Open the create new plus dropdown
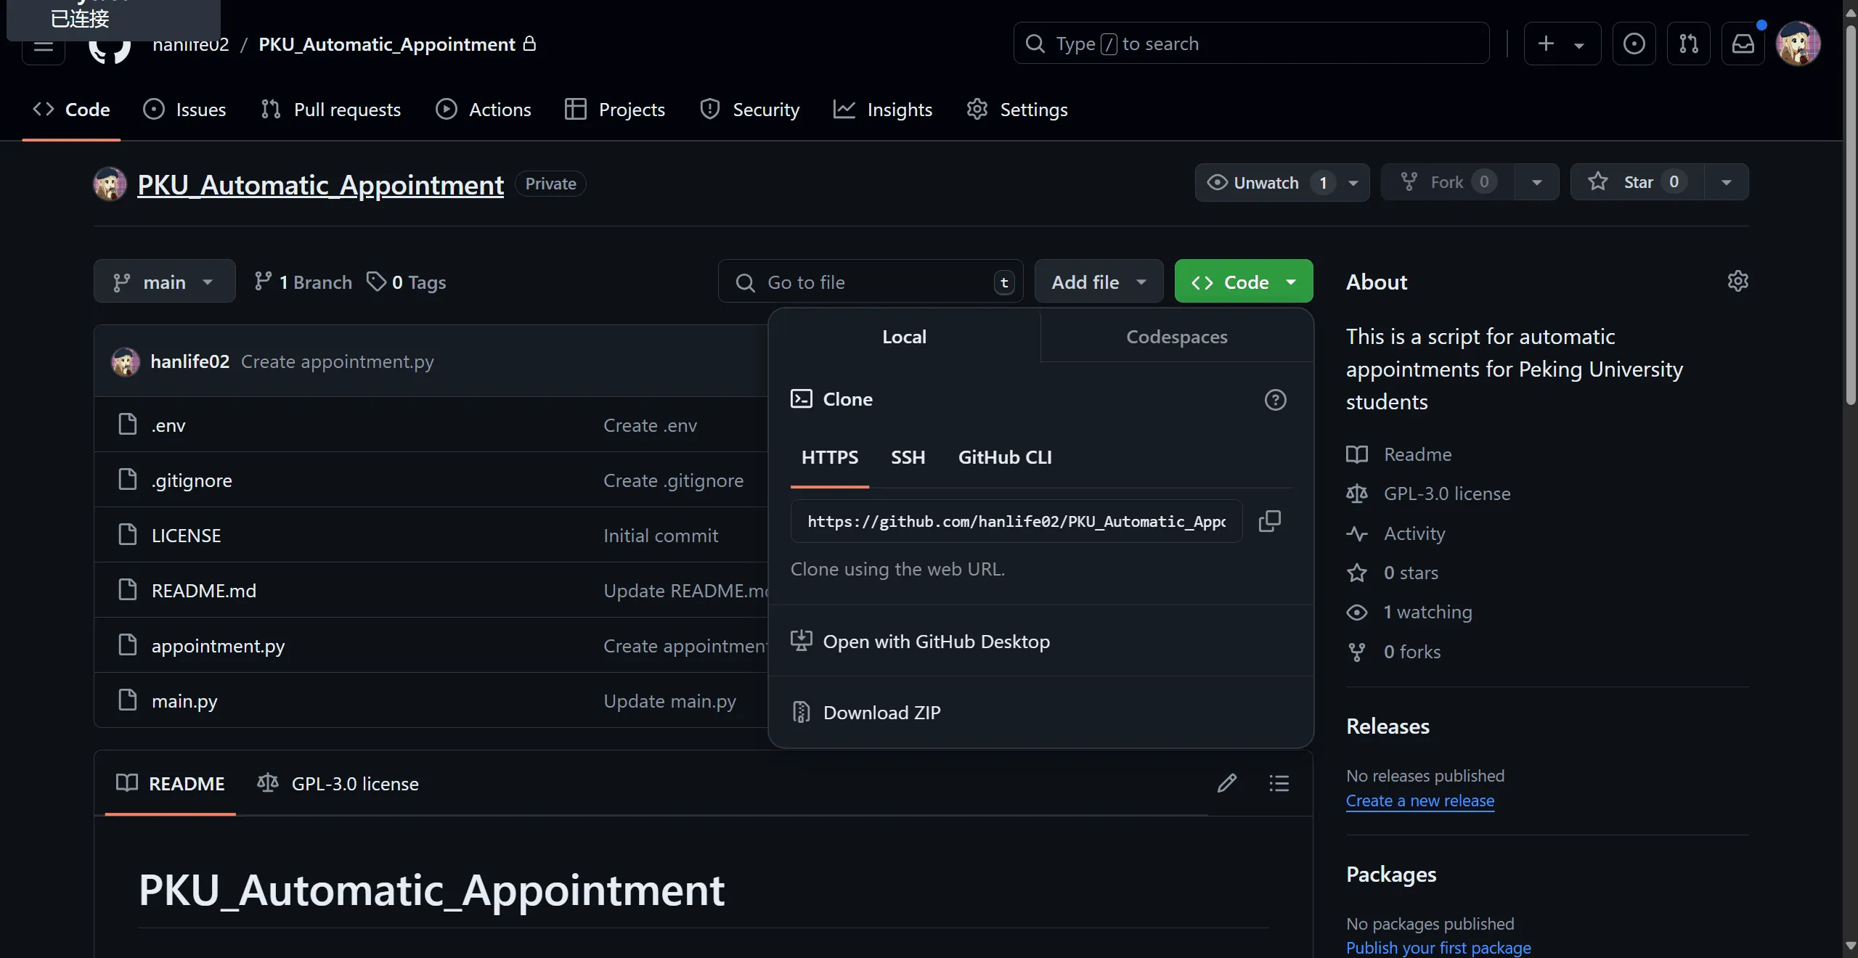This screenshot has width=1858, height=958. pos(1562,44)
